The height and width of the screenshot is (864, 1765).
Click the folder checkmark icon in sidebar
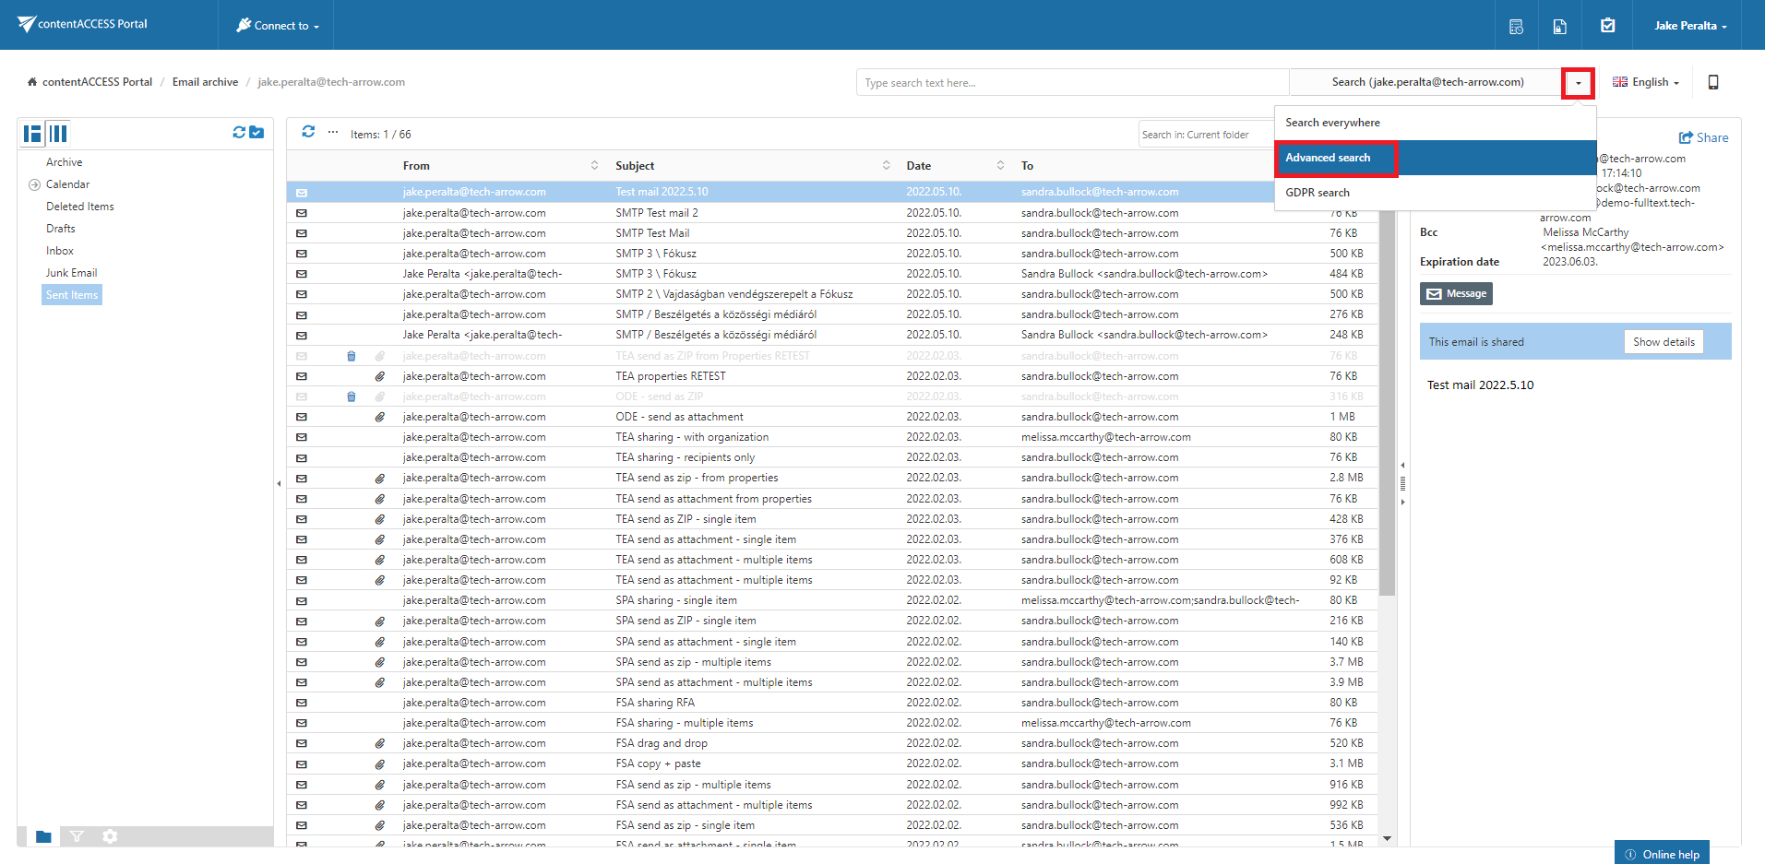[256, 133]
